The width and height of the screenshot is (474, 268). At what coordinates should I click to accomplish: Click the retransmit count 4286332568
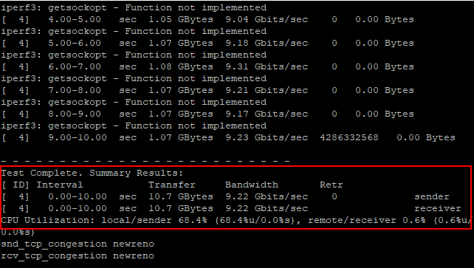(x=349, y=137)
